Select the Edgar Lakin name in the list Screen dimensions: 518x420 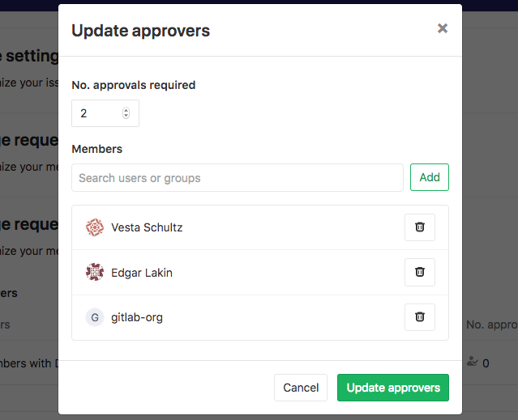pyautogui.click(x=142, y=273)
